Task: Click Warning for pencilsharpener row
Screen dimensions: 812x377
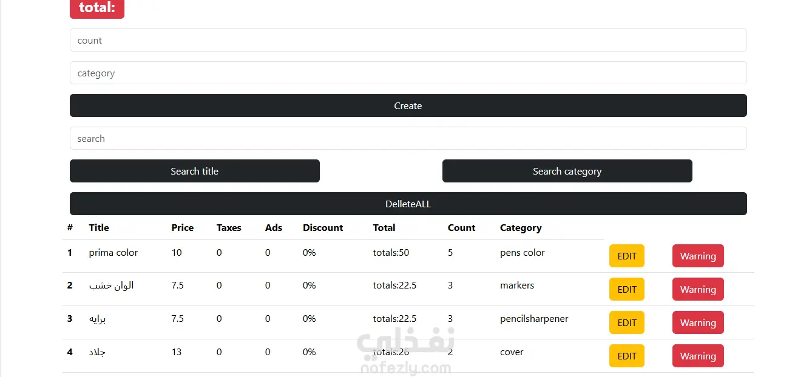Action: point(697,323)
